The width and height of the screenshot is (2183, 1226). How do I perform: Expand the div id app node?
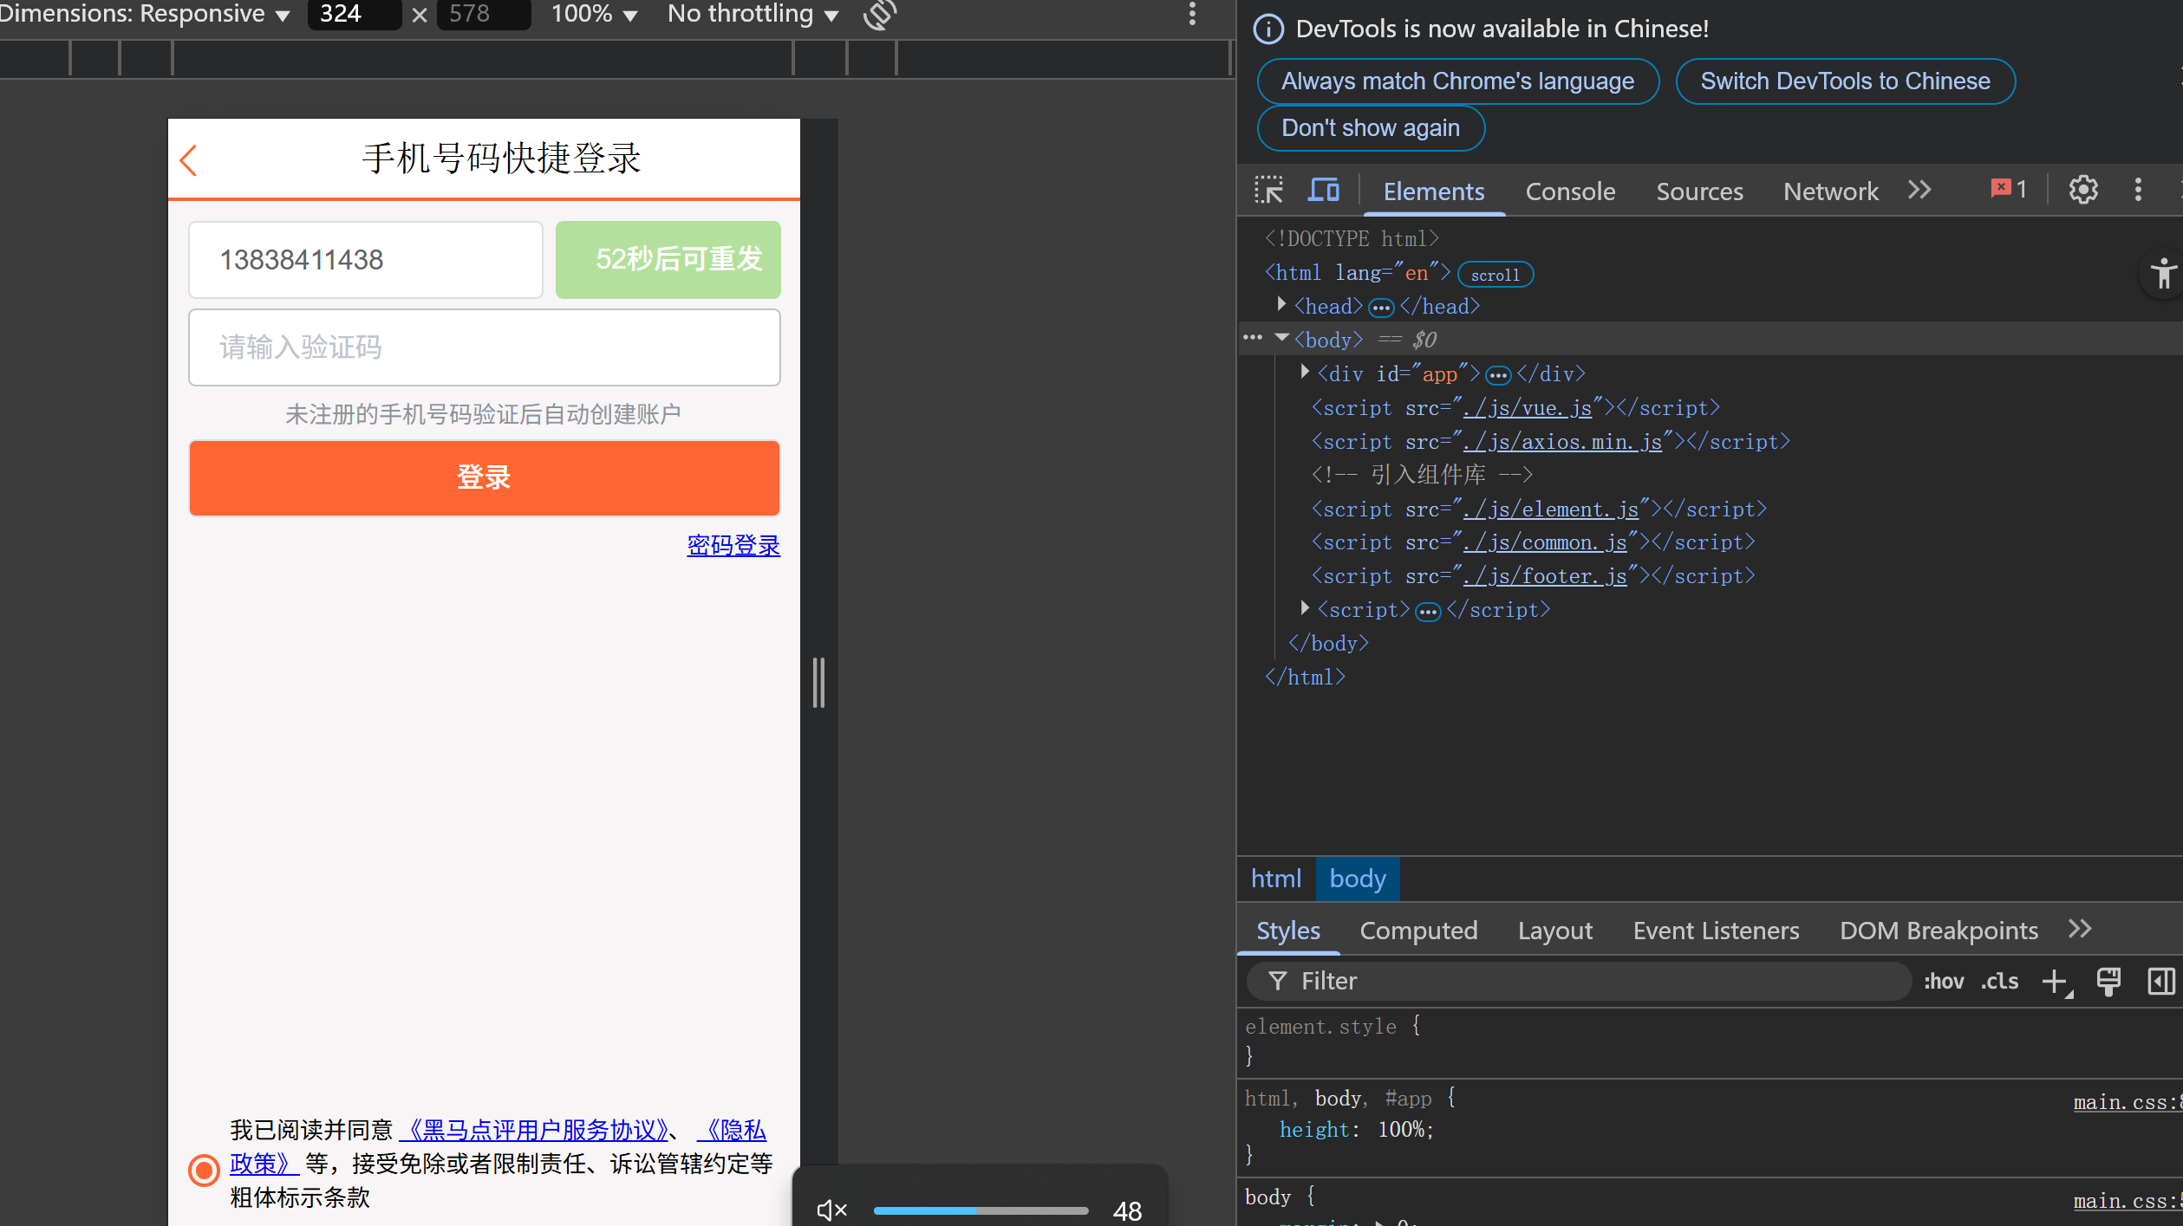click(x=1305, y=373)
